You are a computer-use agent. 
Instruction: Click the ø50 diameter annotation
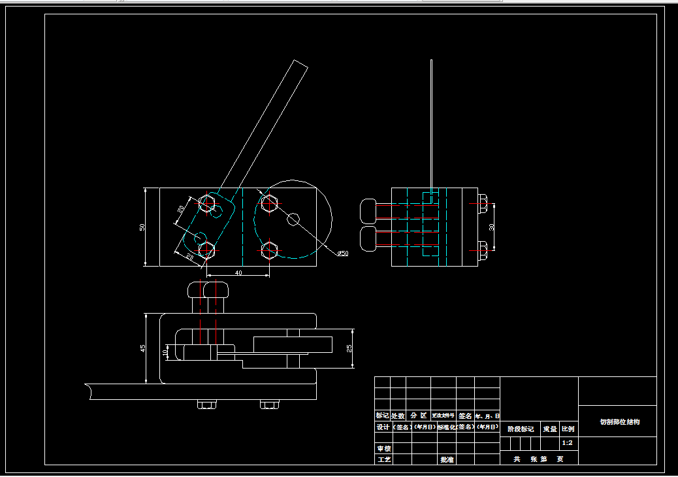[x=342, y=253]
